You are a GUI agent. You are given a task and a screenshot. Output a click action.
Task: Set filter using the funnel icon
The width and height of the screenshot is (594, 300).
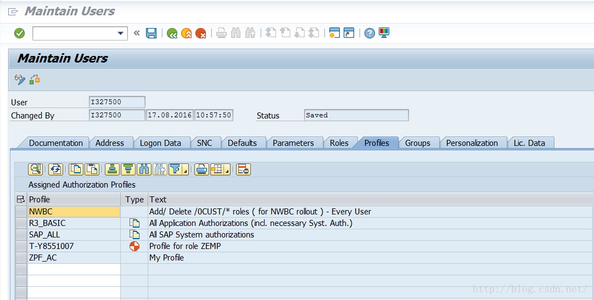tap(175, 169)
